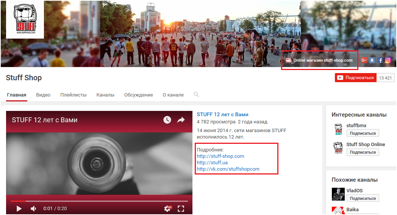Open the Google Plus social link icon
The image size is (397, 215).
tap(364, 60)
